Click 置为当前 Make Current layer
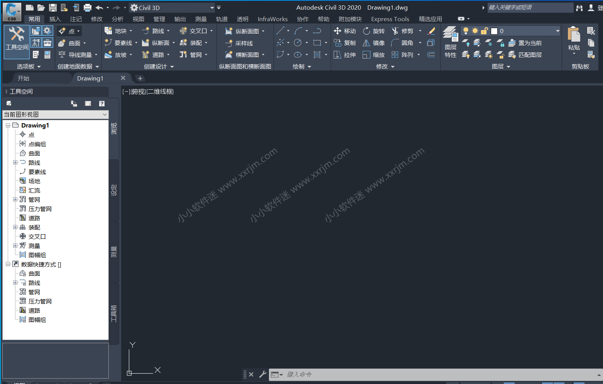 525,43
